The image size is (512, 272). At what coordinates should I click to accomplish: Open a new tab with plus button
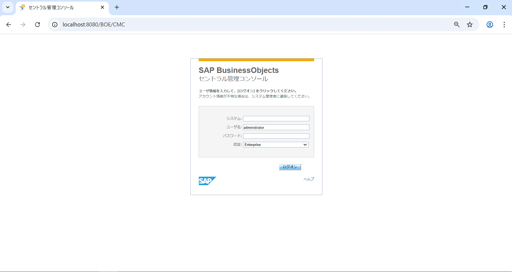coord(117,7)
